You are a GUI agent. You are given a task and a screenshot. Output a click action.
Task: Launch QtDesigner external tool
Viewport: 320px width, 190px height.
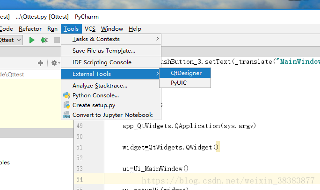click(x=185, y=73)
